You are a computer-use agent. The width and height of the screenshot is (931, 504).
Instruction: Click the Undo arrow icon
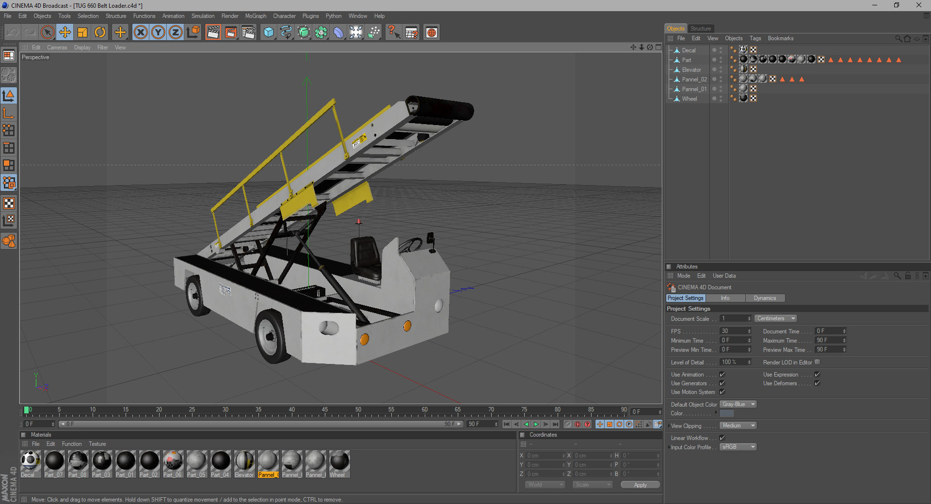pos(12,32)
